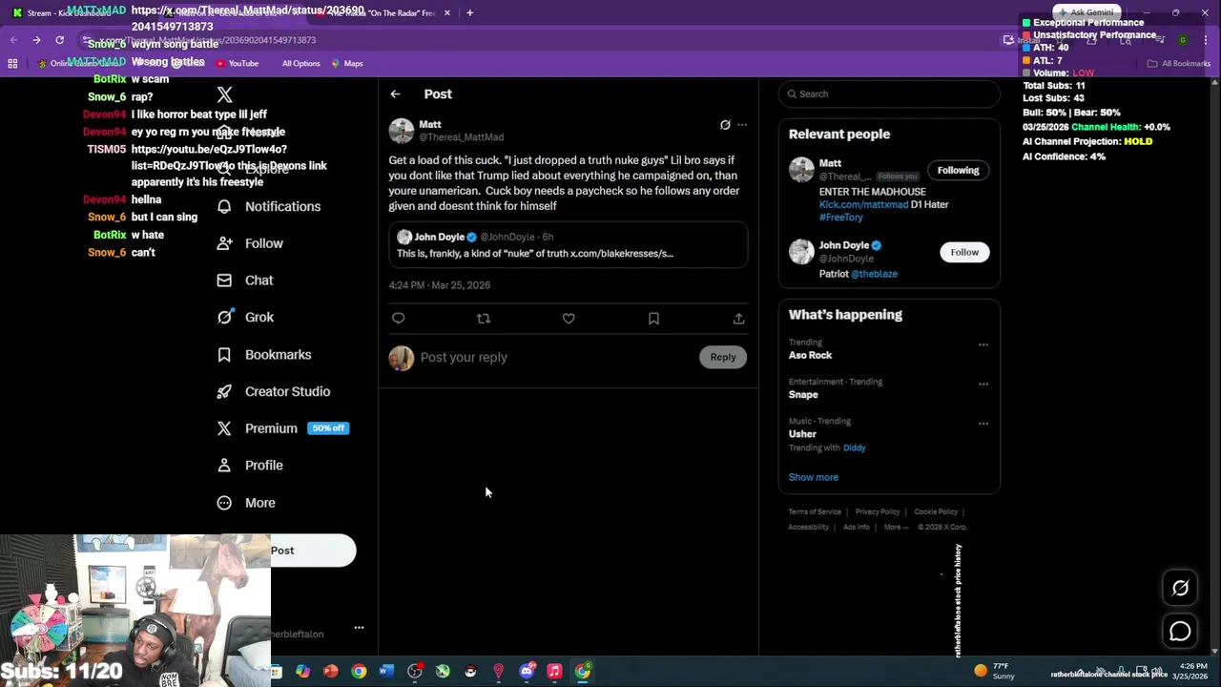
Task: Open the Aso Rock trending topic
Action: click(x=810, y=355)
